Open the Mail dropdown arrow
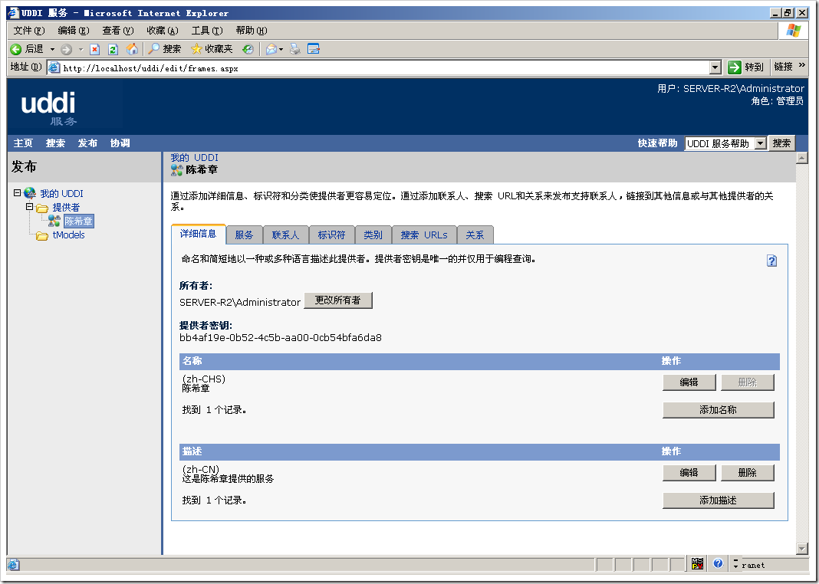The image size is (819, 584). pos(281,50)
